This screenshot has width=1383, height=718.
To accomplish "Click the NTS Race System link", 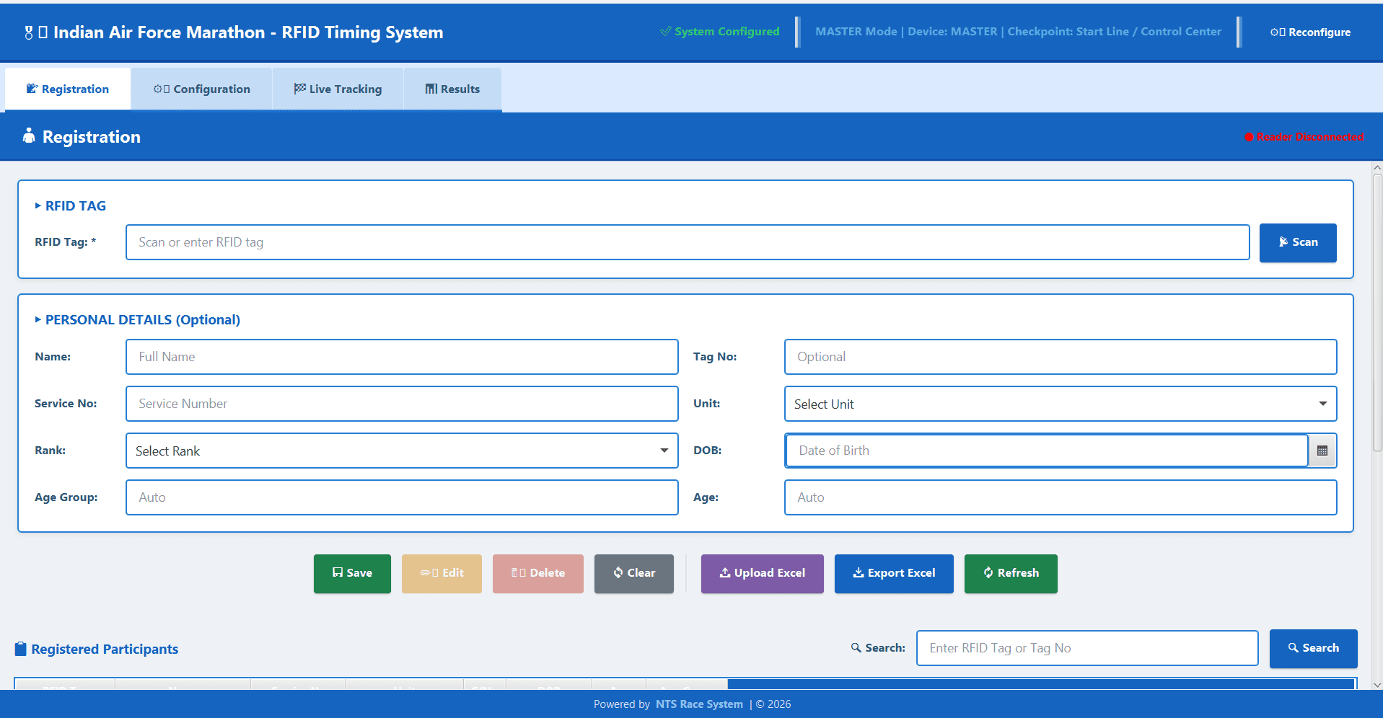I will 699,704.
